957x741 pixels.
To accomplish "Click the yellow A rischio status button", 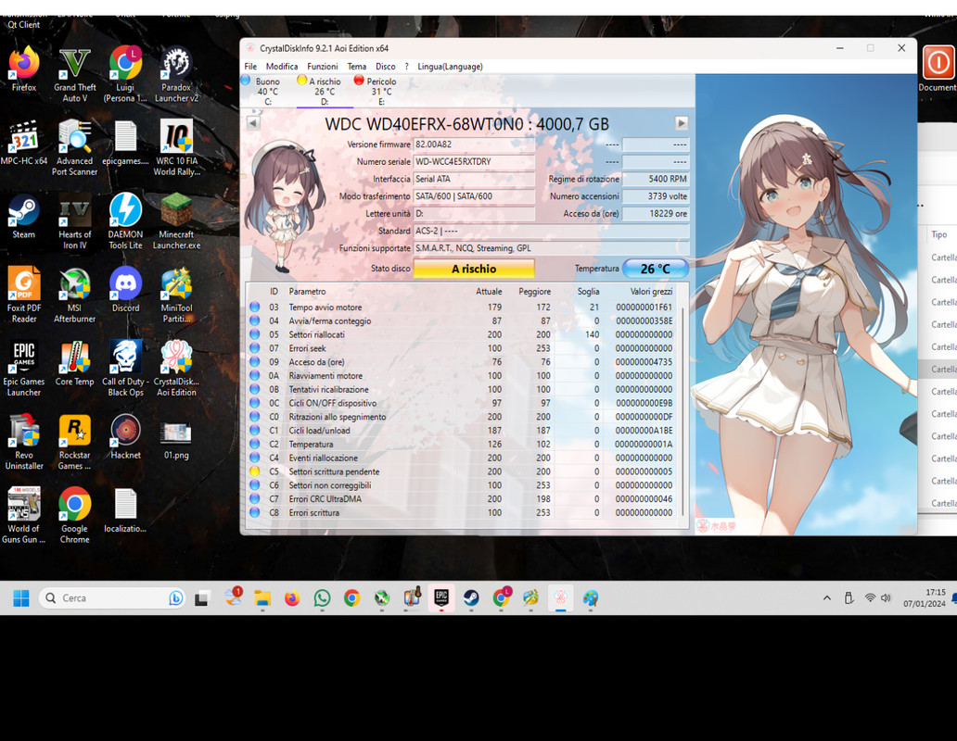I will 474,269.
